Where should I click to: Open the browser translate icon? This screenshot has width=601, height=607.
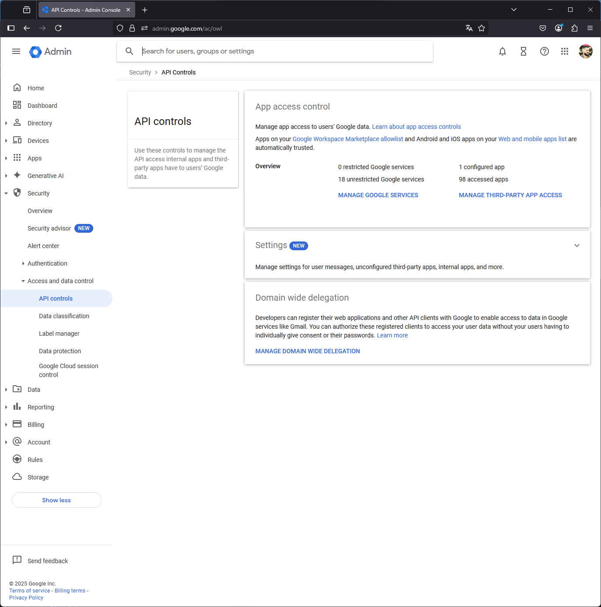point(469,28)
